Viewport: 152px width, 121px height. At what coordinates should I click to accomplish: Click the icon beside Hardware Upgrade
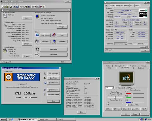pyautogui.click(x=45, y=95)
